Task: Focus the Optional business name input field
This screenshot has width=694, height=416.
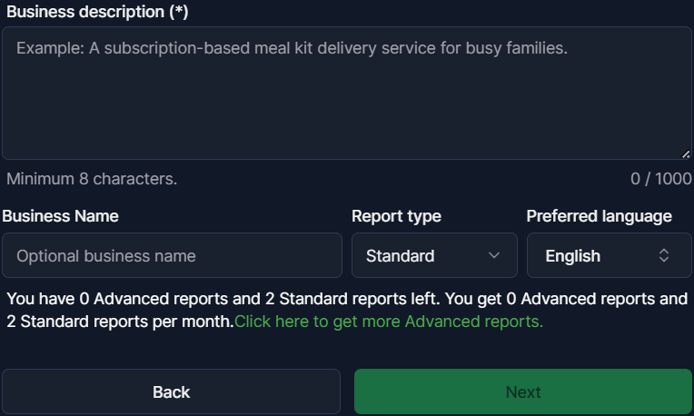Action: click(172, 255)
